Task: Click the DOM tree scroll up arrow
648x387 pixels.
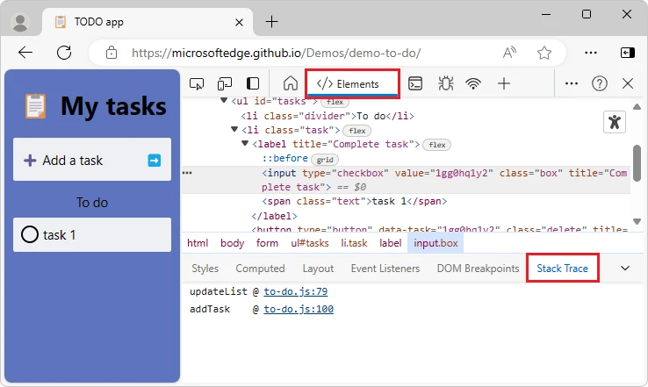Action: point(637,107)
